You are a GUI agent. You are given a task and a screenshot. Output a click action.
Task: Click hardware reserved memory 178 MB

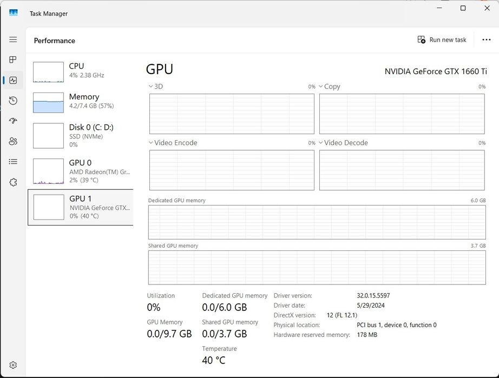pos(367,335)
